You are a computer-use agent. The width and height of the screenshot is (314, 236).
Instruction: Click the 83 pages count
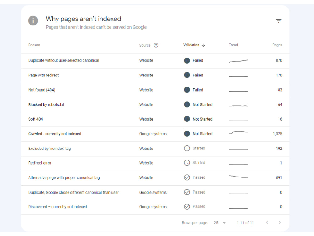point(280,90)
